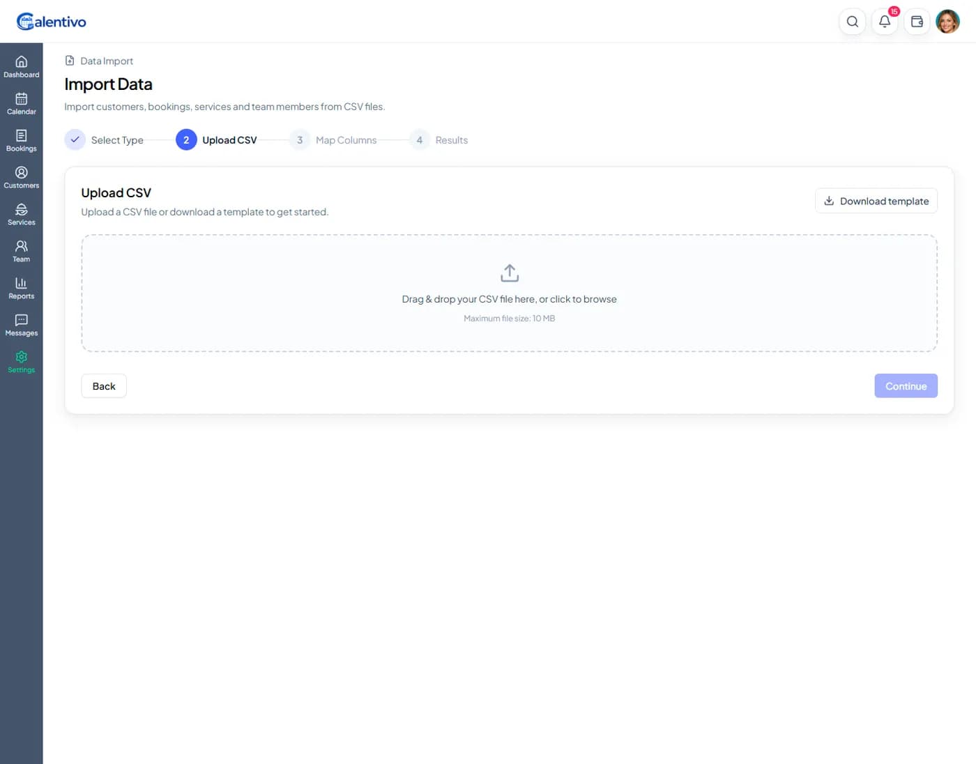
Task: View notifications via the bell icon
Action: coord(884,22)
